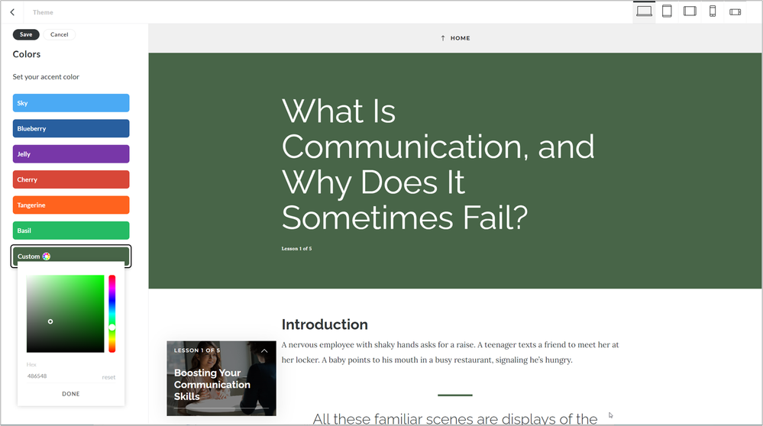
Task: Go back using the top-left arrow
Action: coord(12,12)
